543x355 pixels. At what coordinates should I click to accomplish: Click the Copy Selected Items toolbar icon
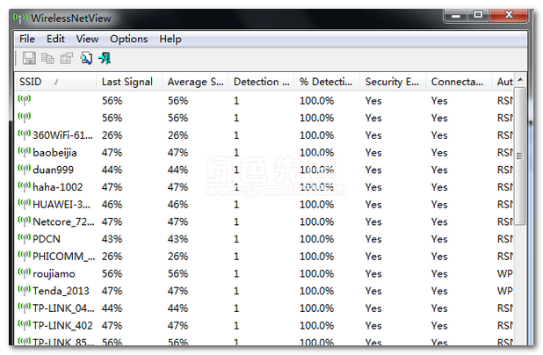(x=47, y=58)
